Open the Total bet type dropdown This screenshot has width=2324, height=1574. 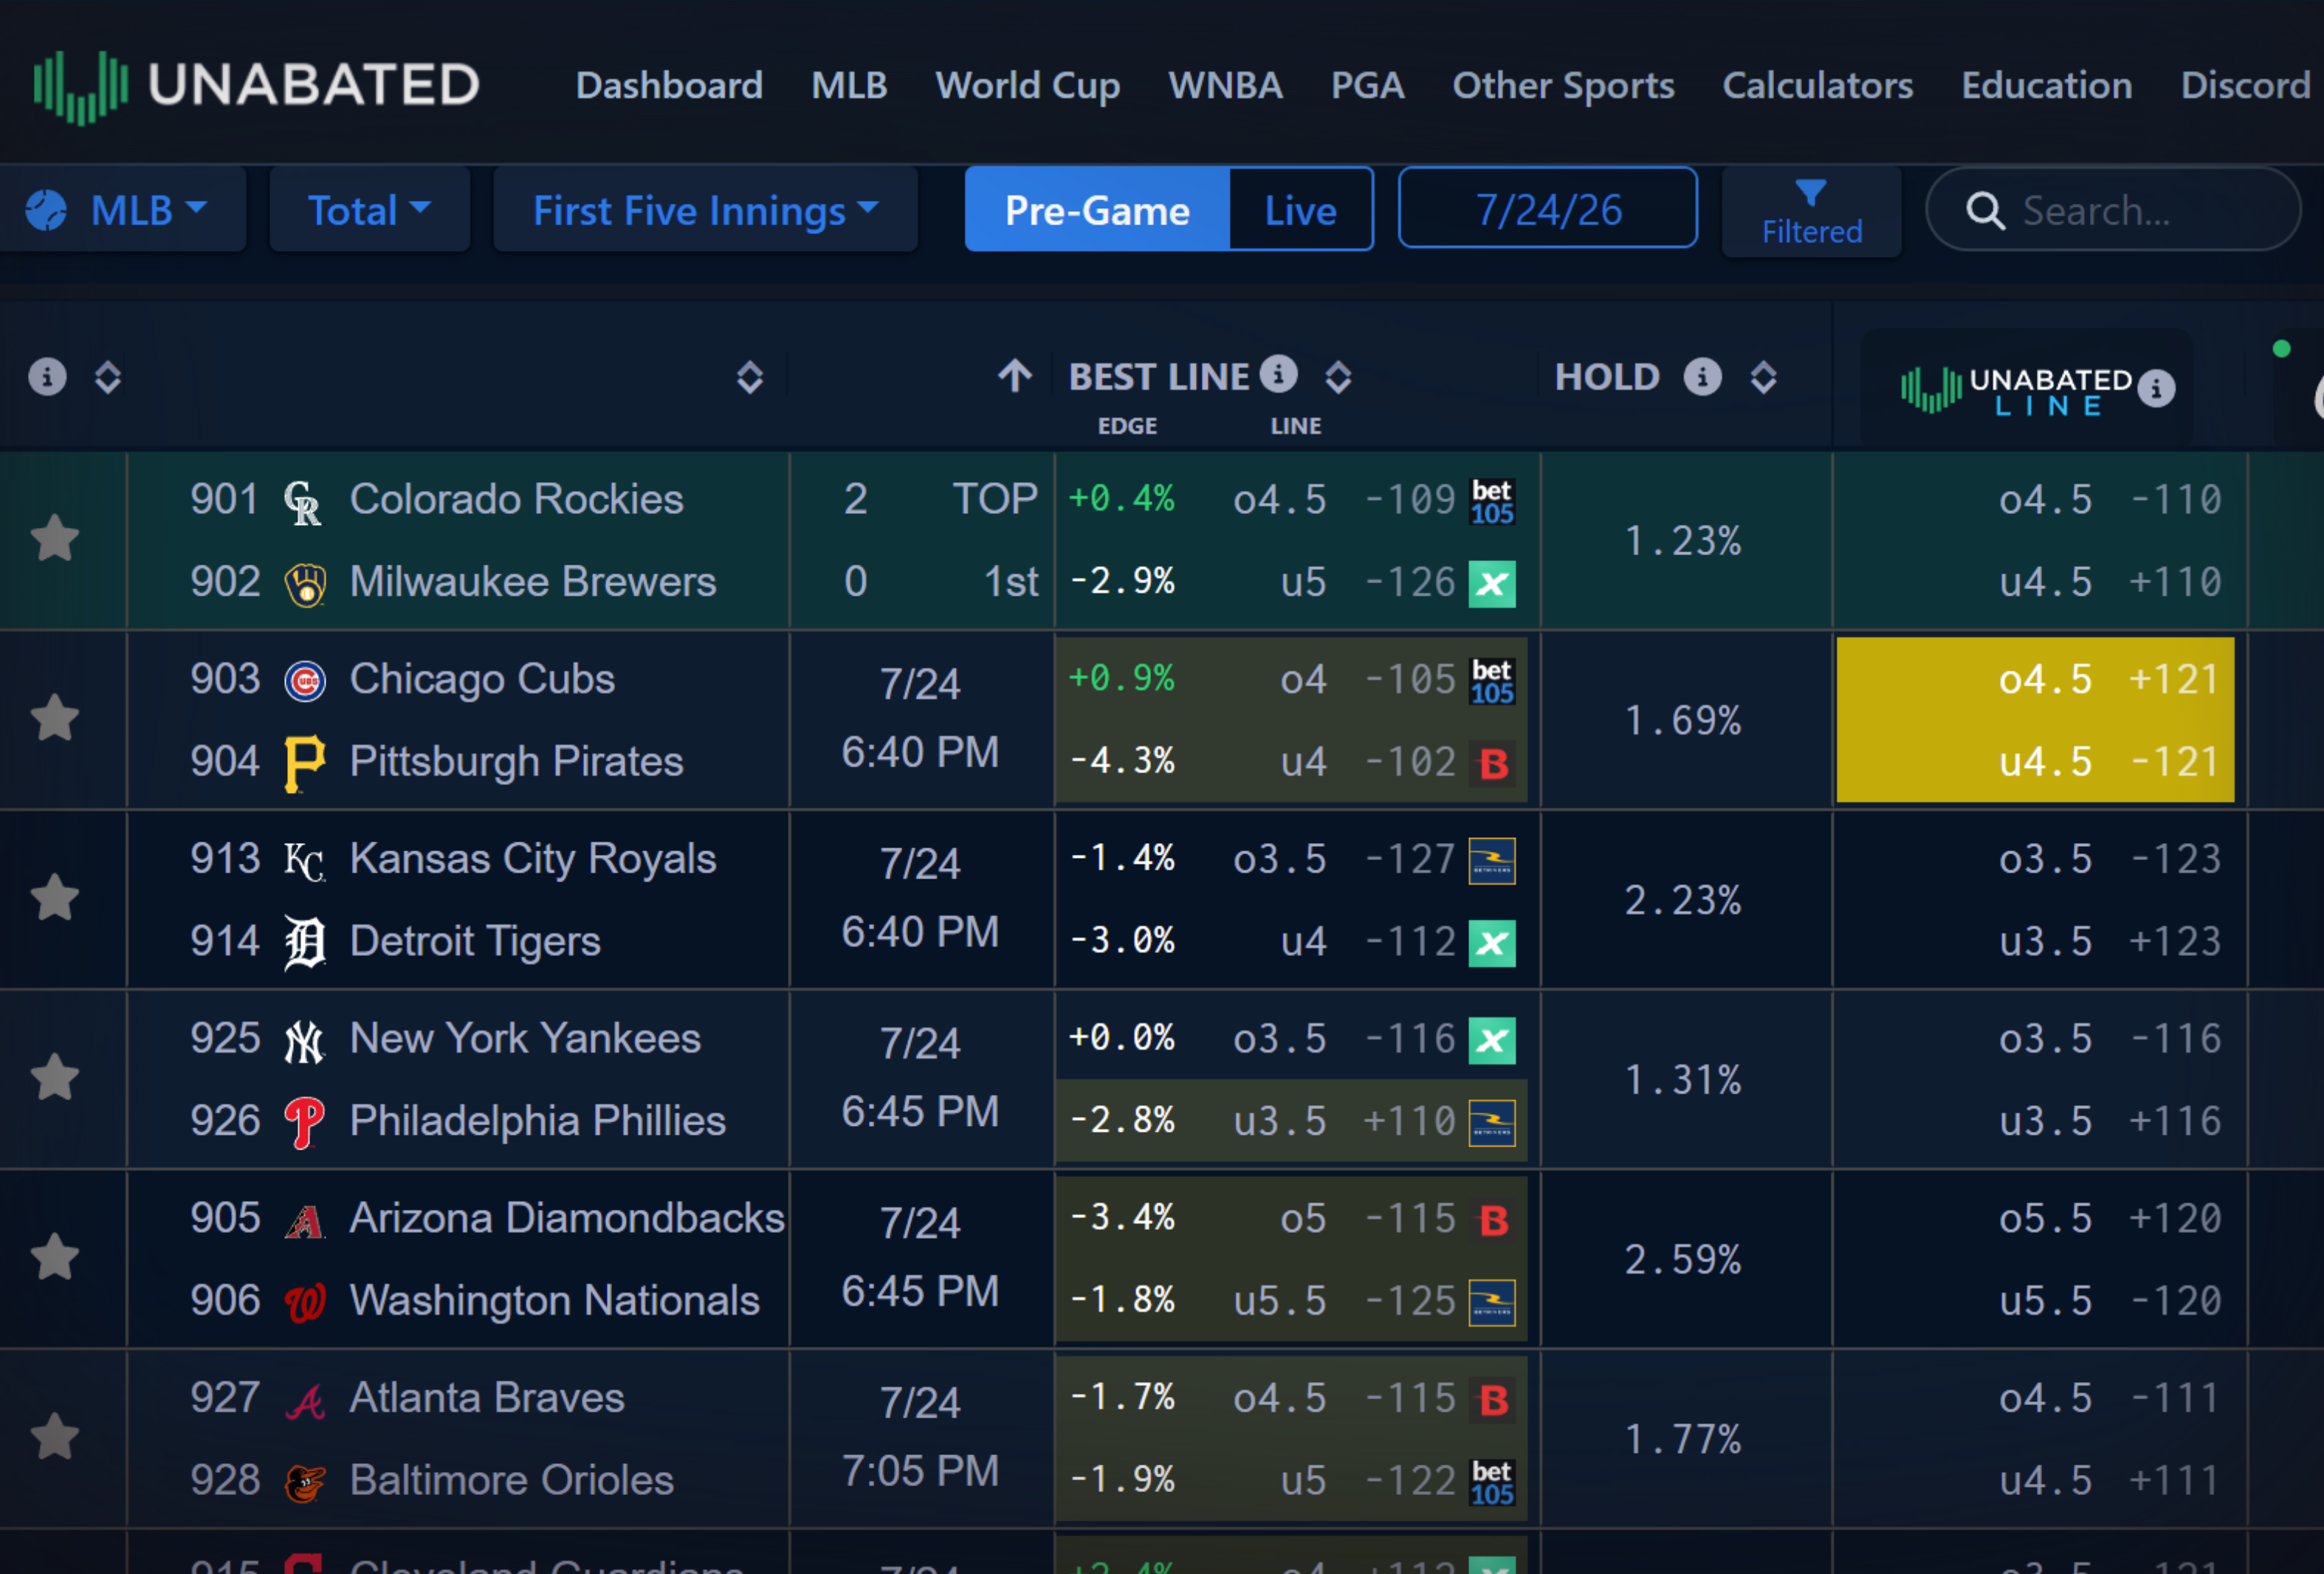[369, 210]
